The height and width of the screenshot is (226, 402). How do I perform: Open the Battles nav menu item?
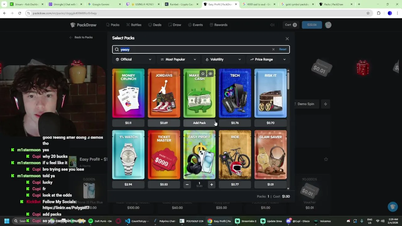(x=134, y=25)
